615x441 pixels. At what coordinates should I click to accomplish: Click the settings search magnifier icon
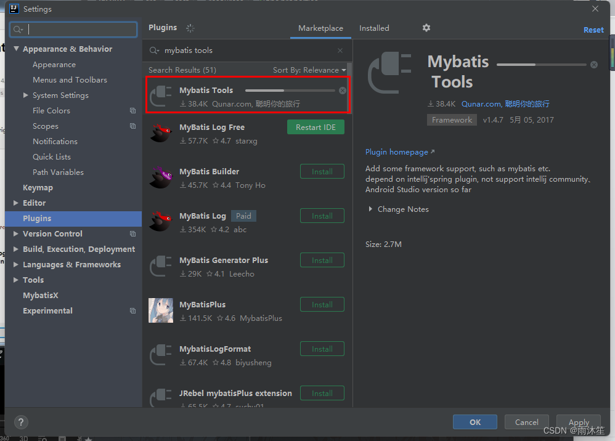coord(18,30)
